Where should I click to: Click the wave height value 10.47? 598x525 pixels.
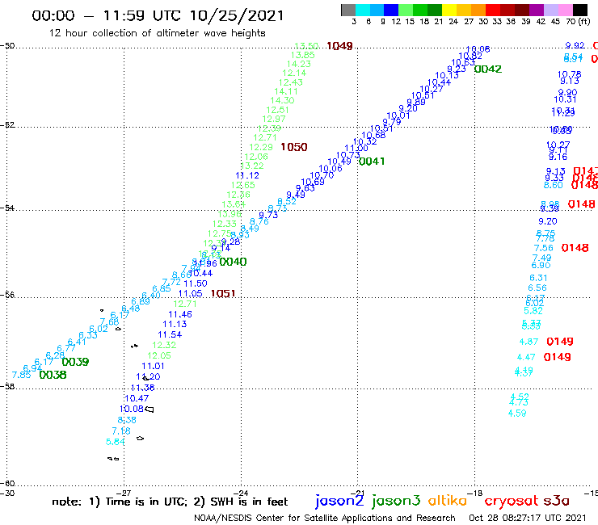[x=136, y=398]
